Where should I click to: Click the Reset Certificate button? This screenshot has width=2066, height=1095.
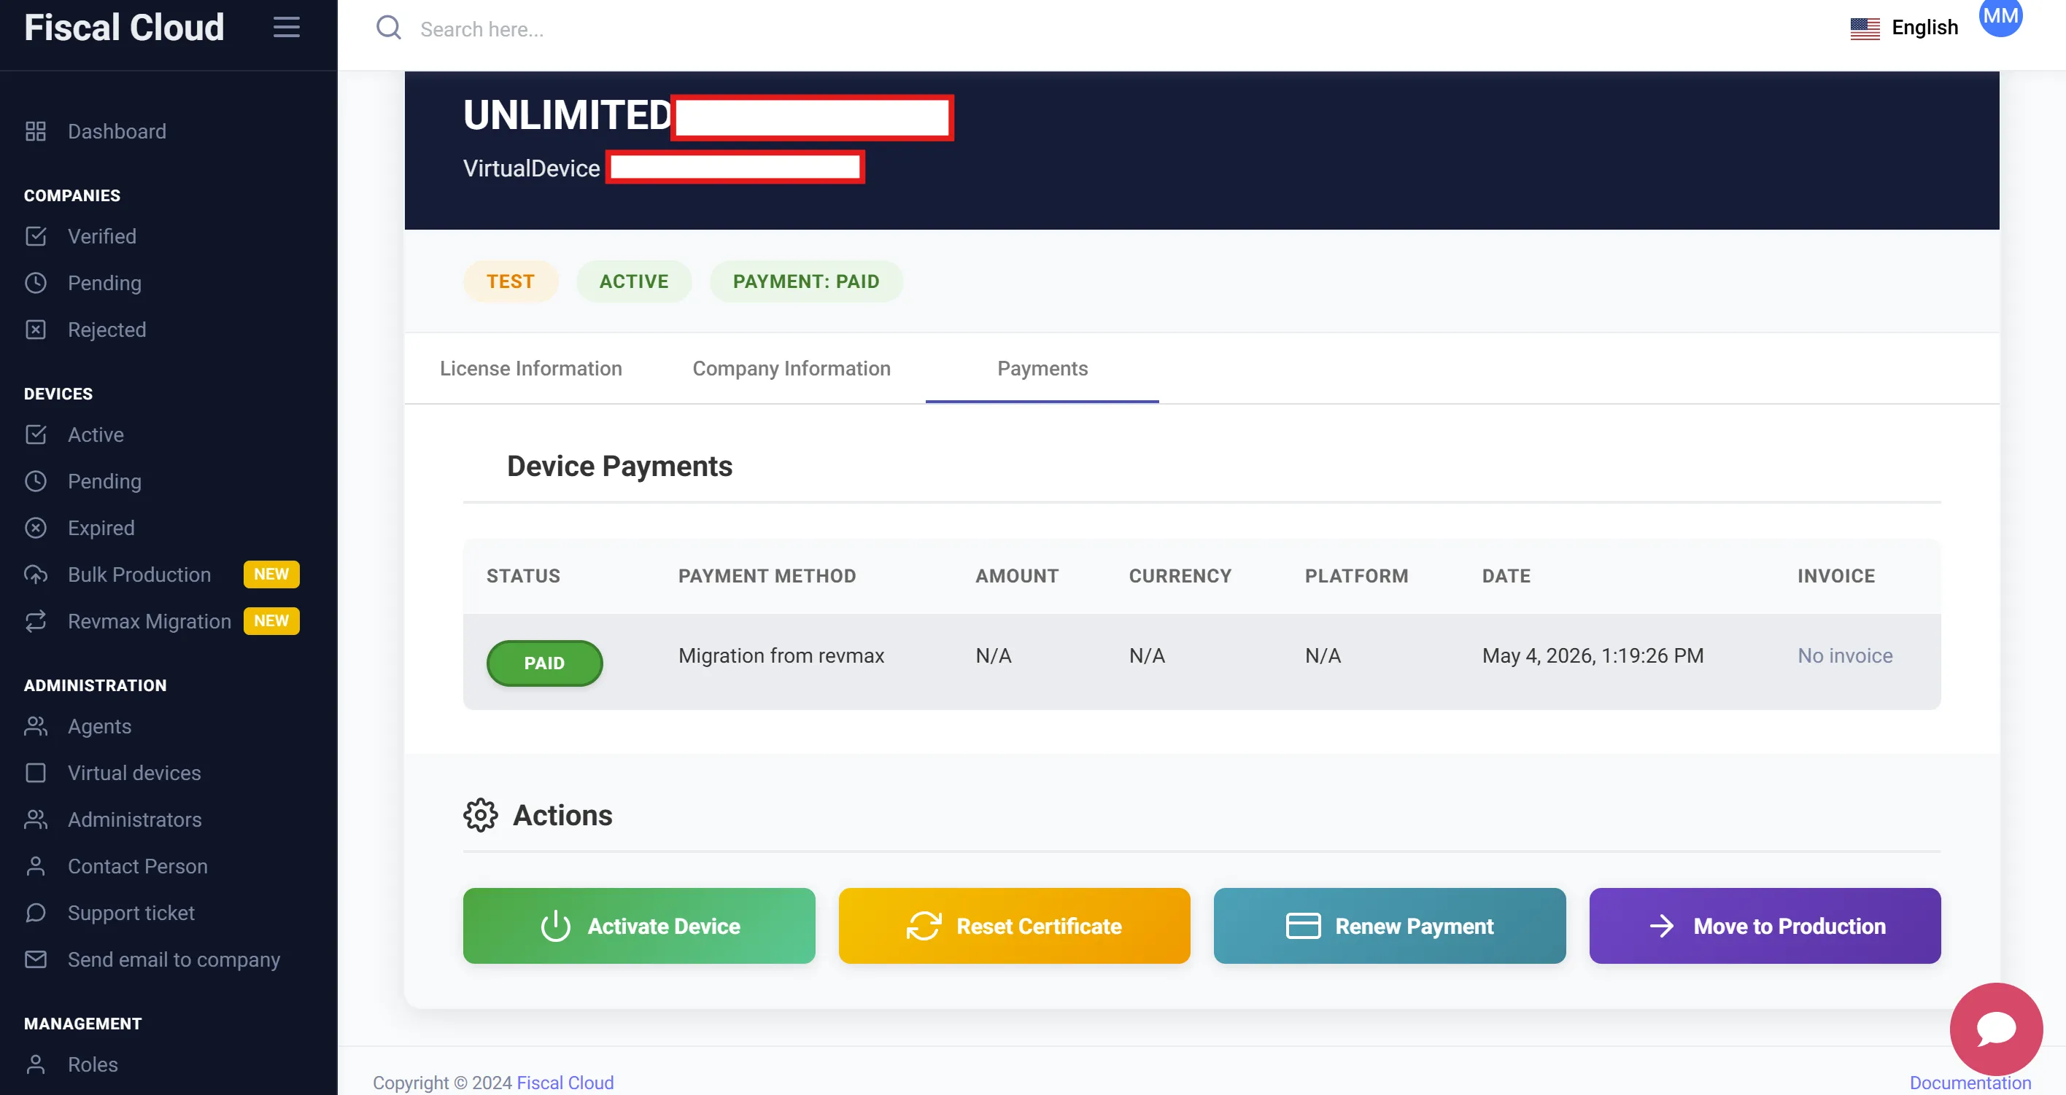[x=1014, y=926]
